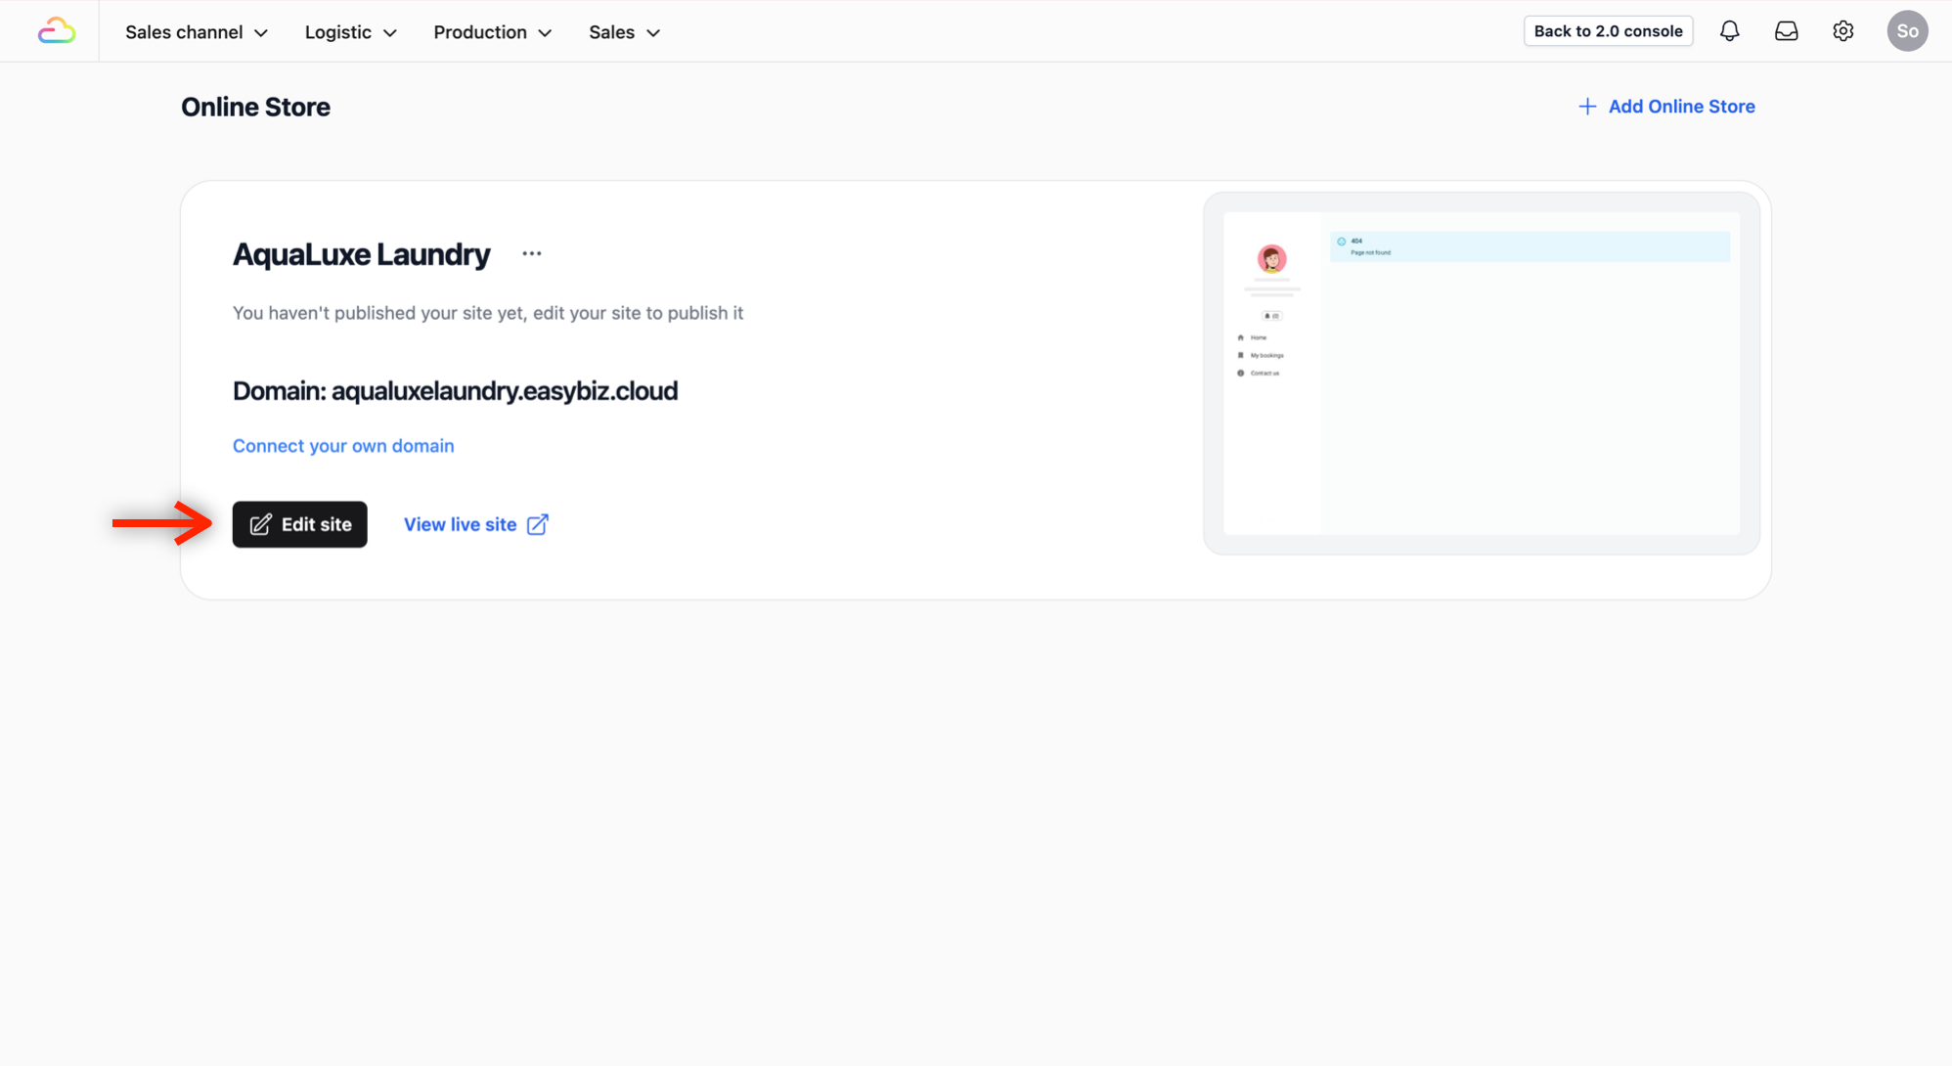Click Back to 2.0 console button

1607,31
